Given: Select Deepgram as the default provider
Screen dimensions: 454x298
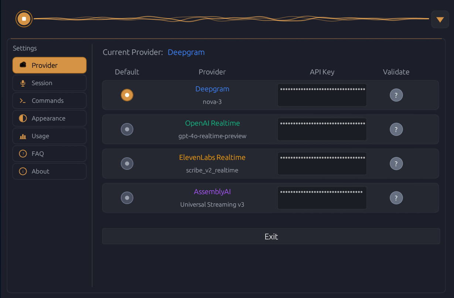Looking at the screenshot, I should click(x=127, y=95).
